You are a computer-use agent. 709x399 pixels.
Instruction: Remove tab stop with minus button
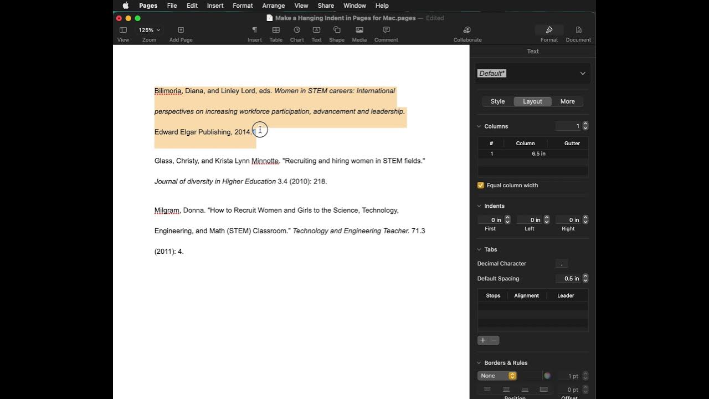click(x=494, y=340)
